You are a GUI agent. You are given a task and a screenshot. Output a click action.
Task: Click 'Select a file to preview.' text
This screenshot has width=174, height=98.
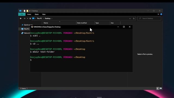tap(145, 54)
